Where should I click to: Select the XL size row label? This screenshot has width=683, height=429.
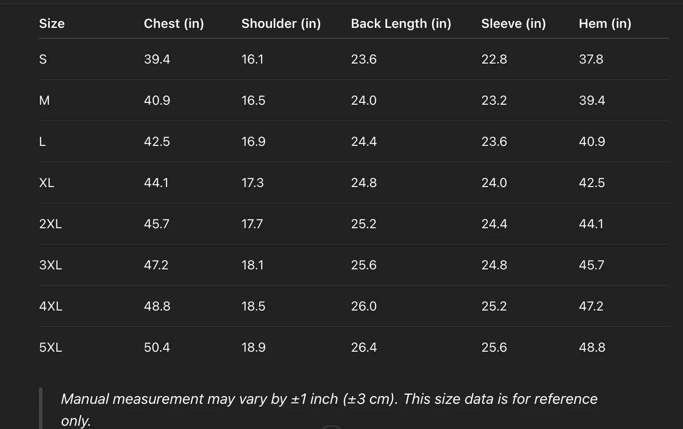tap(47, 183)
